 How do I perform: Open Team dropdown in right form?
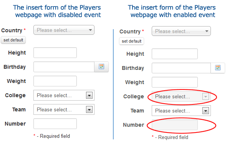tap(181, 111)
